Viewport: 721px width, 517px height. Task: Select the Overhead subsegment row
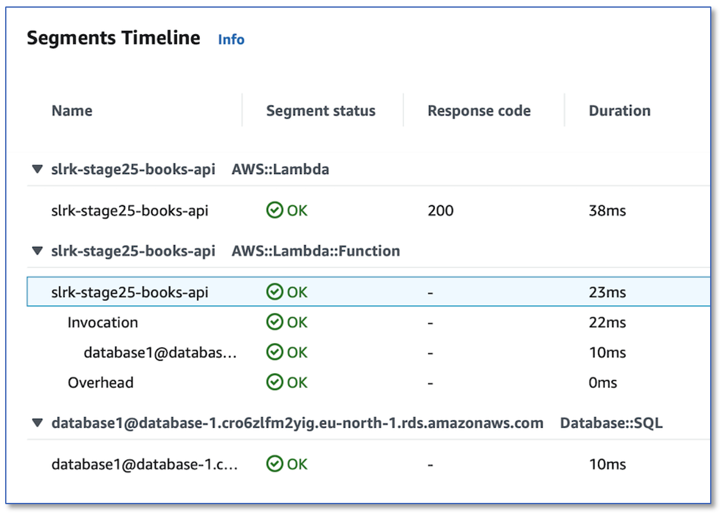coord(101,382)
